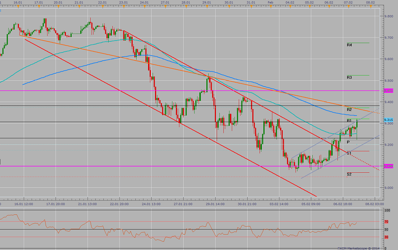Select the R3 resistance level label
This screenshot has height=250, width=398.
point(349,77)
